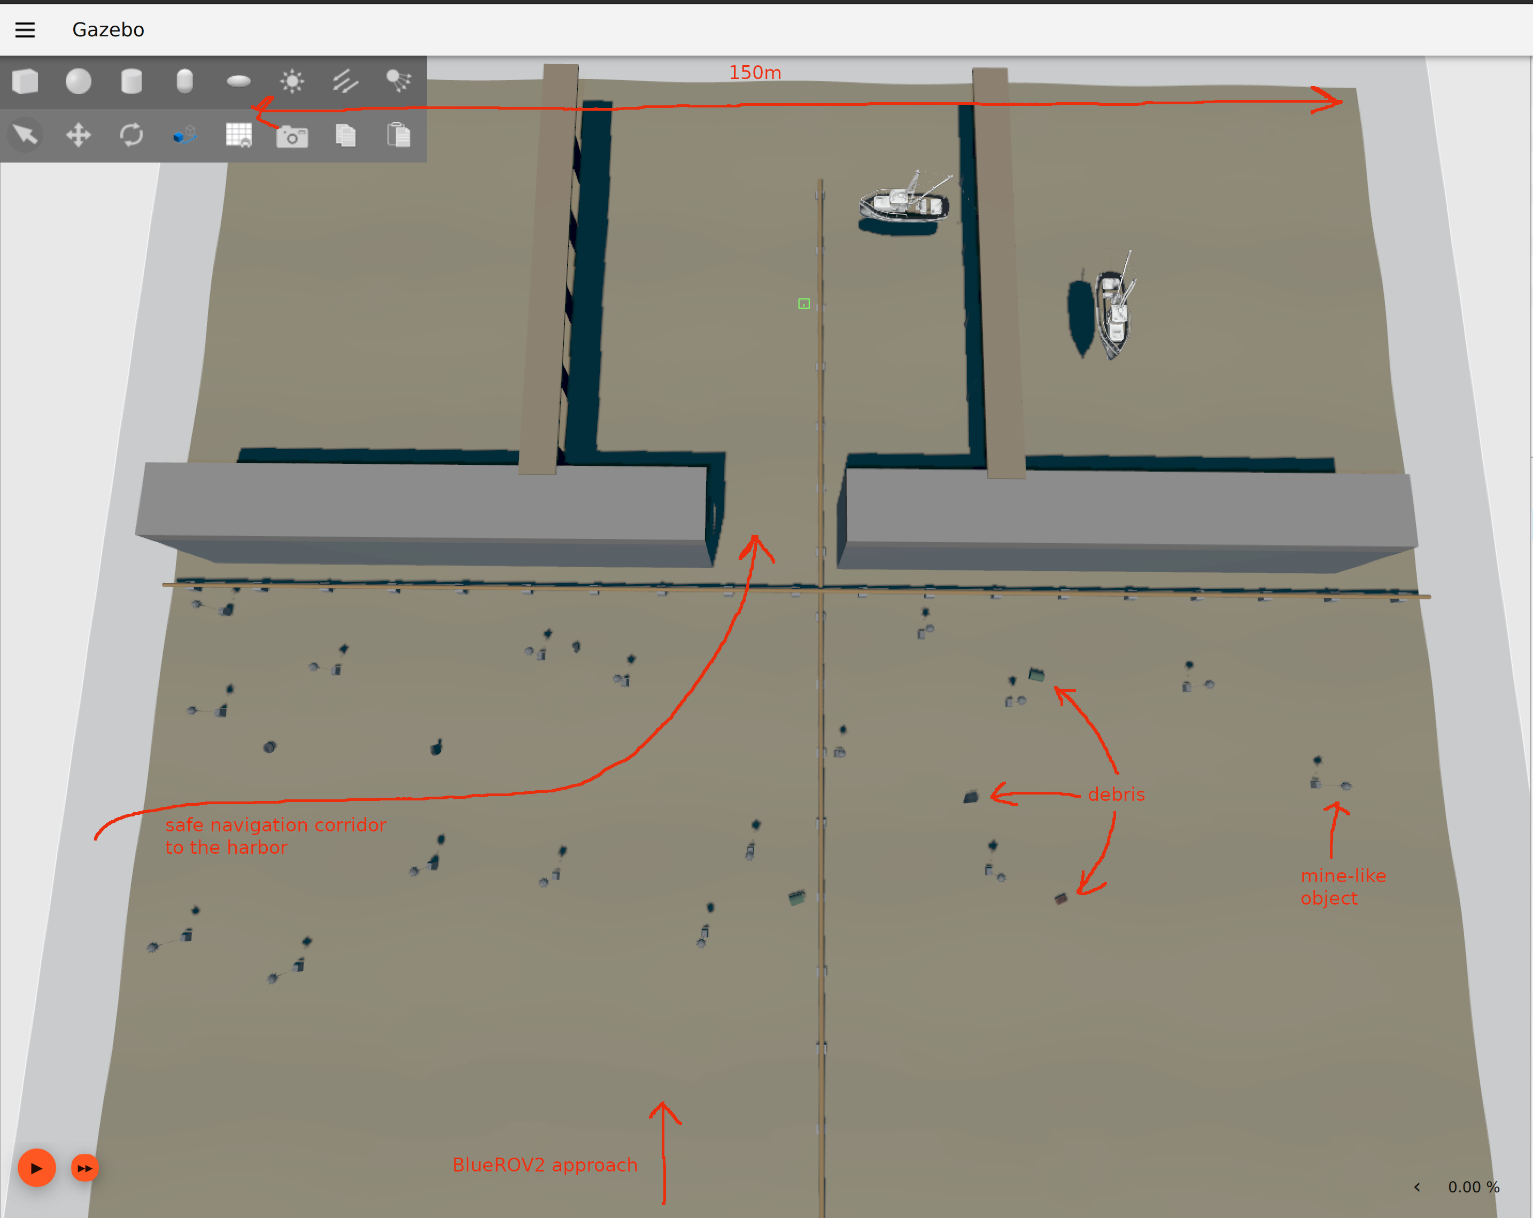This screenshot has height=1218, width=1533.
Task: Switch to the translate mode tool
Action: 78,134
